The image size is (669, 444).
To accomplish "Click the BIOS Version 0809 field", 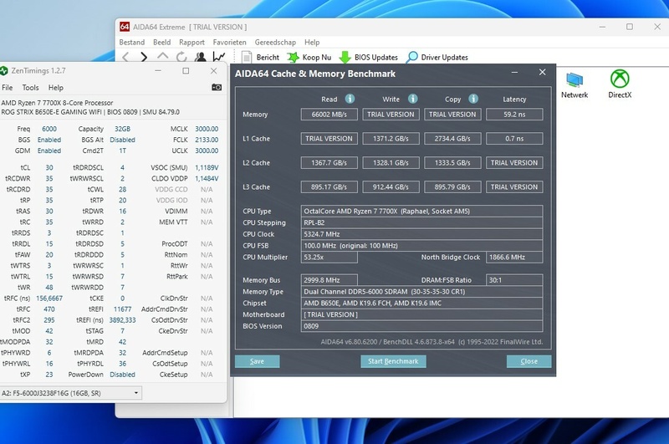I will (x=421, y=326).
